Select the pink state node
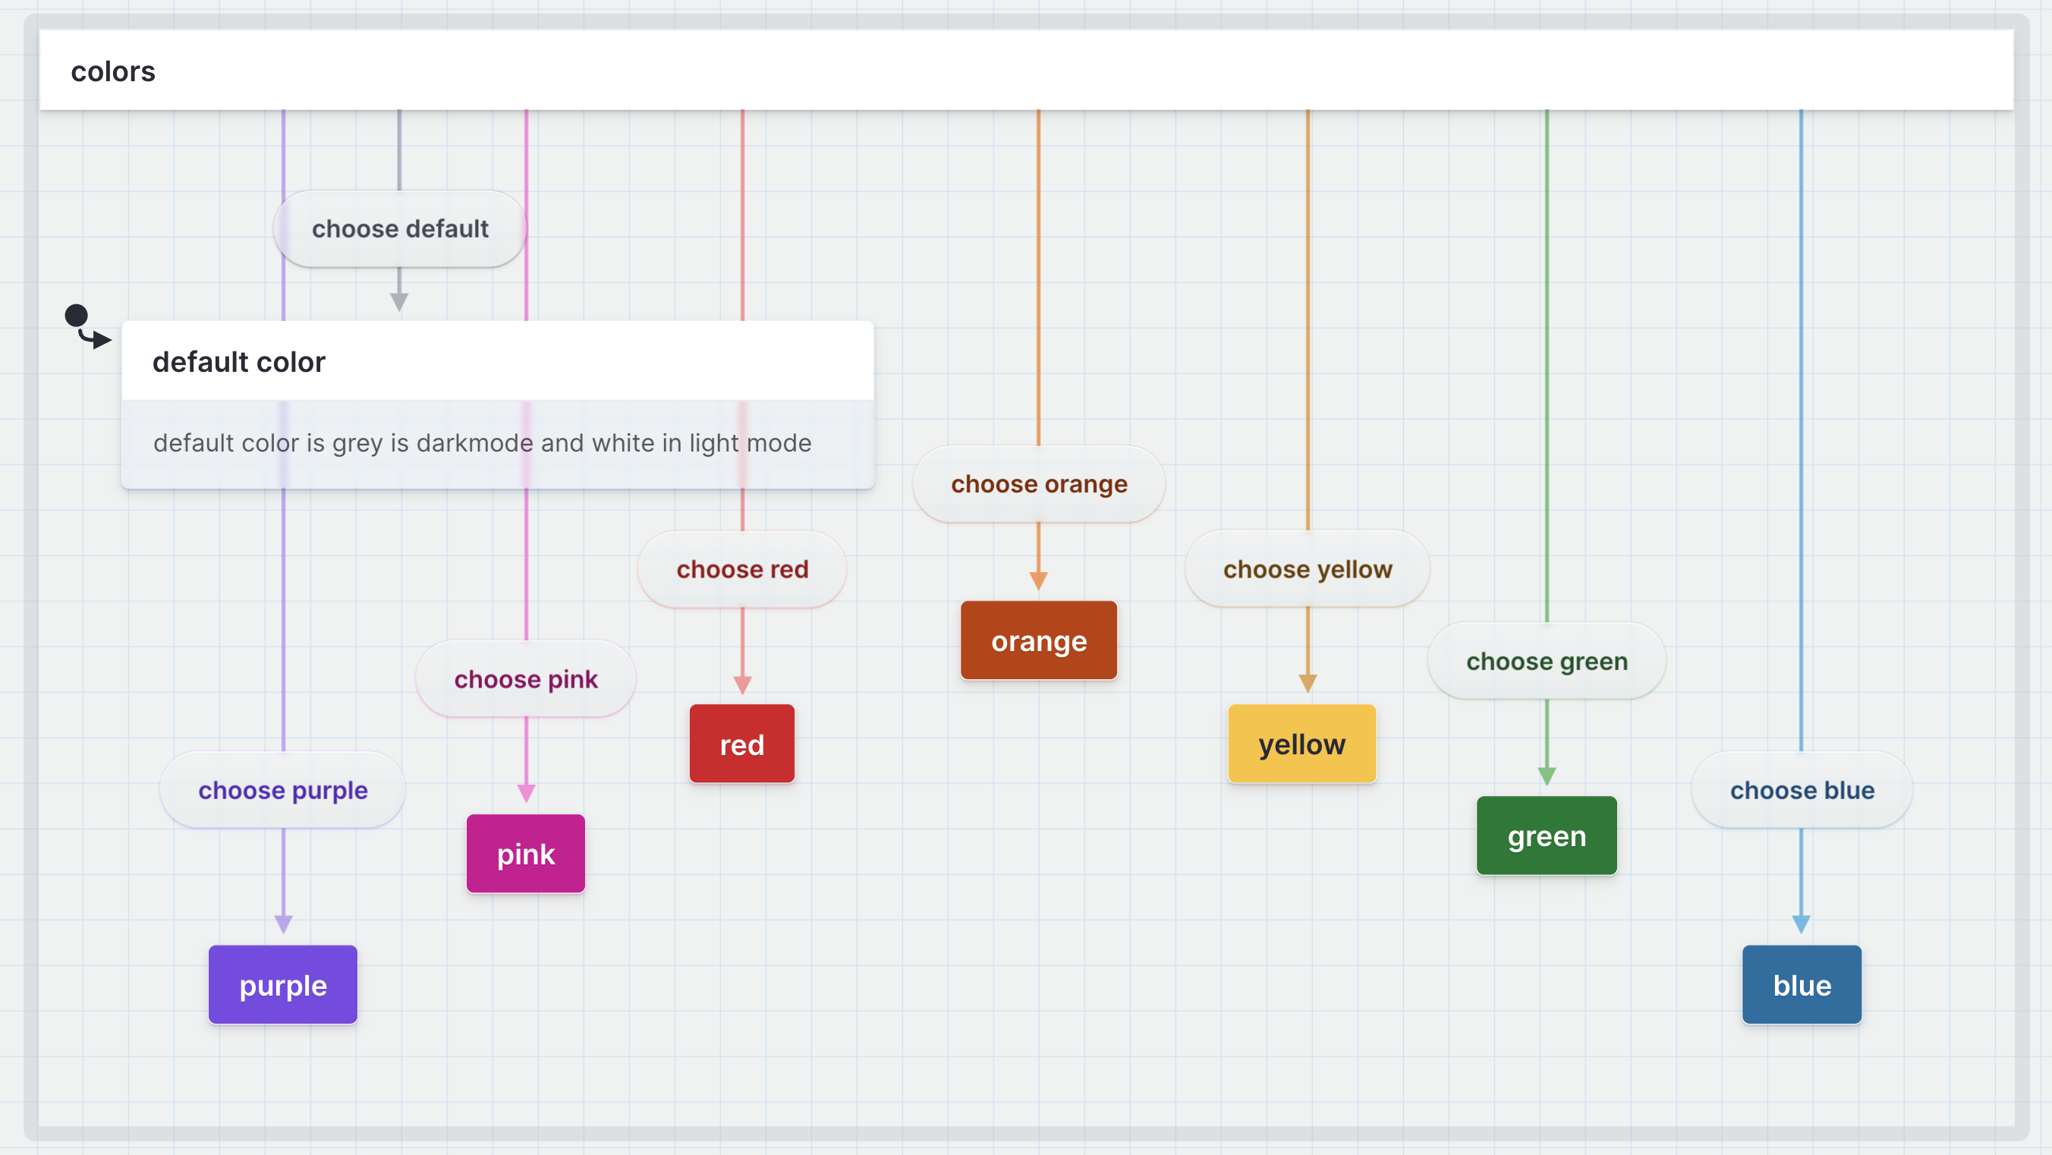This screenshot has height=1155, width=2052. [x=525, y=853]
